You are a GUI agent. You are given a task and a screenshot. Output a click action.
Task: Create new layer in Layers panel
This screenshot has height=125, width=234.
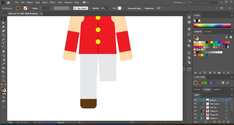[x=224, y=122]
